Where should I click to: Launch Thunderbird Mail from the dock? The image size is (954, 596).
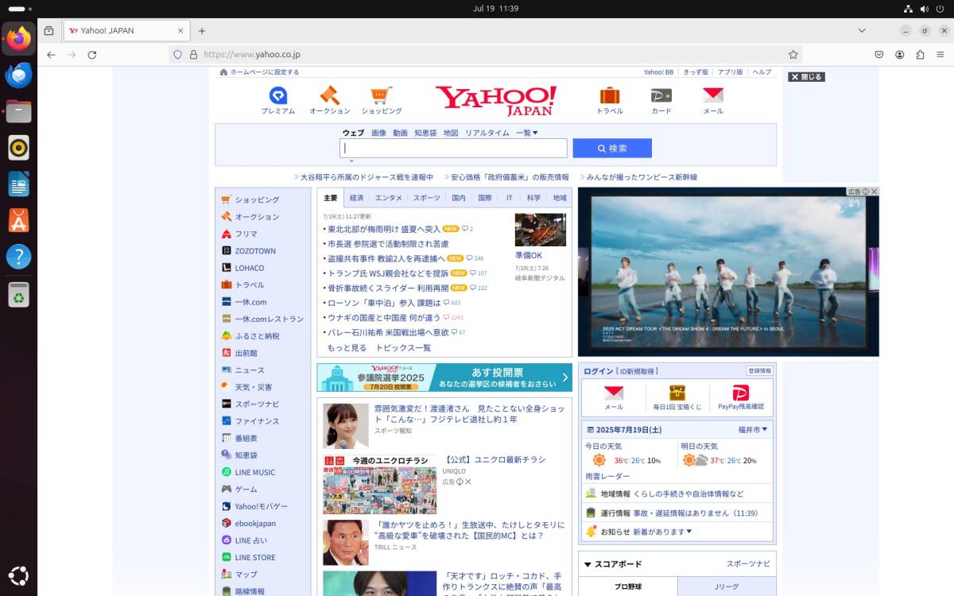[18, 75]
